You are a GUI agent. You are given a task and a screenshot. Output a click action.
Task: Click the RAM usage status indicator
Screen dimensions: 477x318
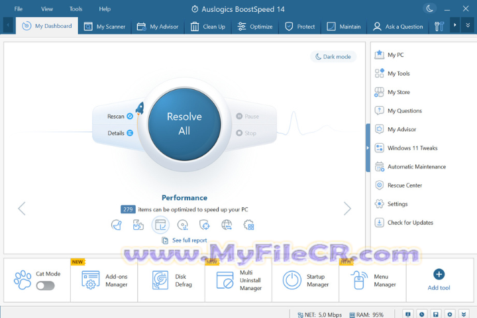(366, 315)
